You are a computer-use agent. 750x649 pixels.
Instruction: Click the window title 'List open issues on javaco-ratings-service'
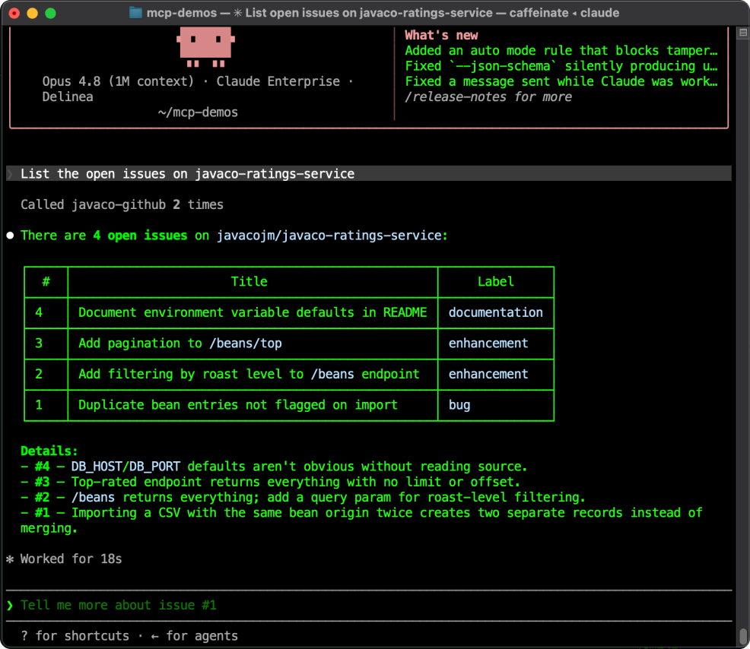click(369, 13)
